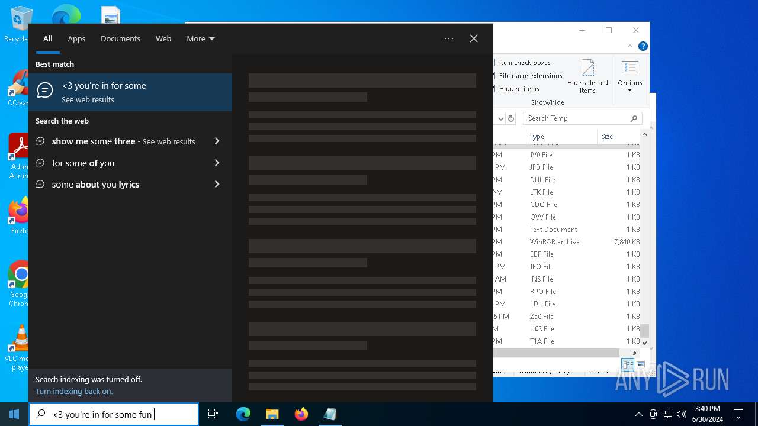Open the Microsoft Edge desktop shortcut
758x426 pixels.
pyautogui.click(x=66, y=14)
